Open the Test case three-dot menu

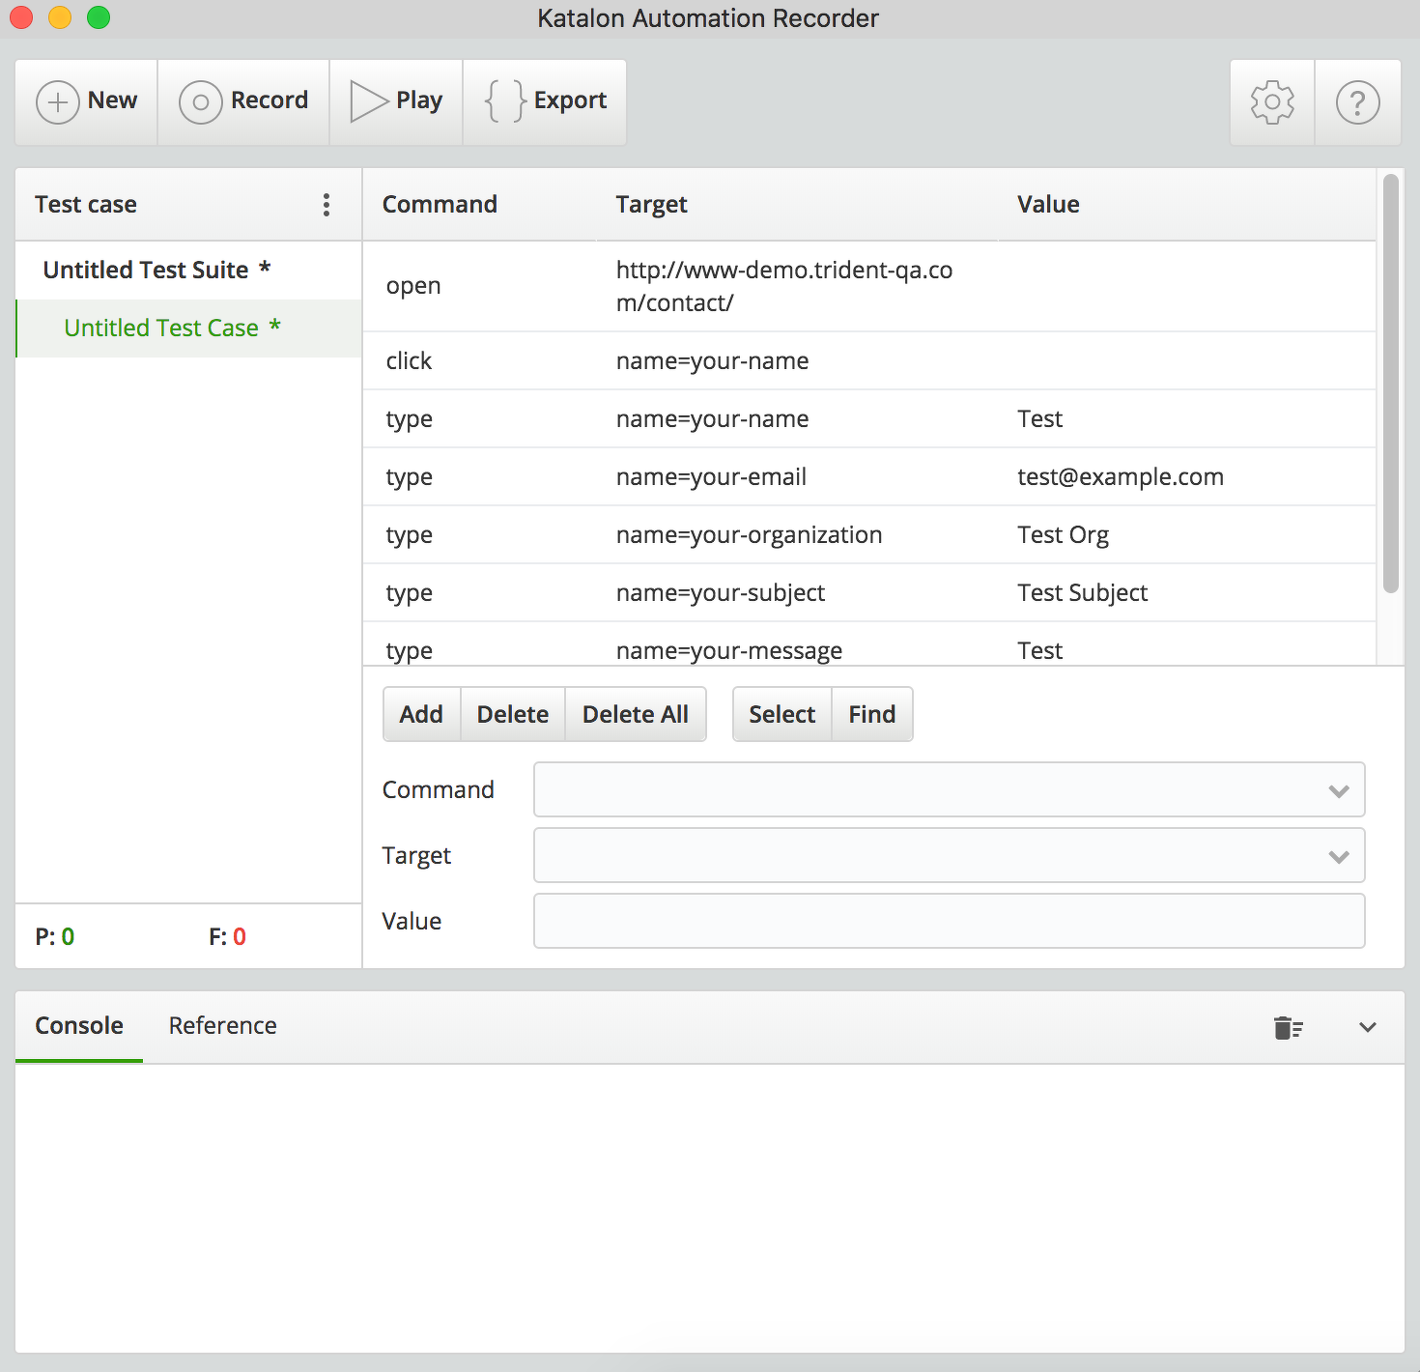pyautogui.click(x=327, y=205)
